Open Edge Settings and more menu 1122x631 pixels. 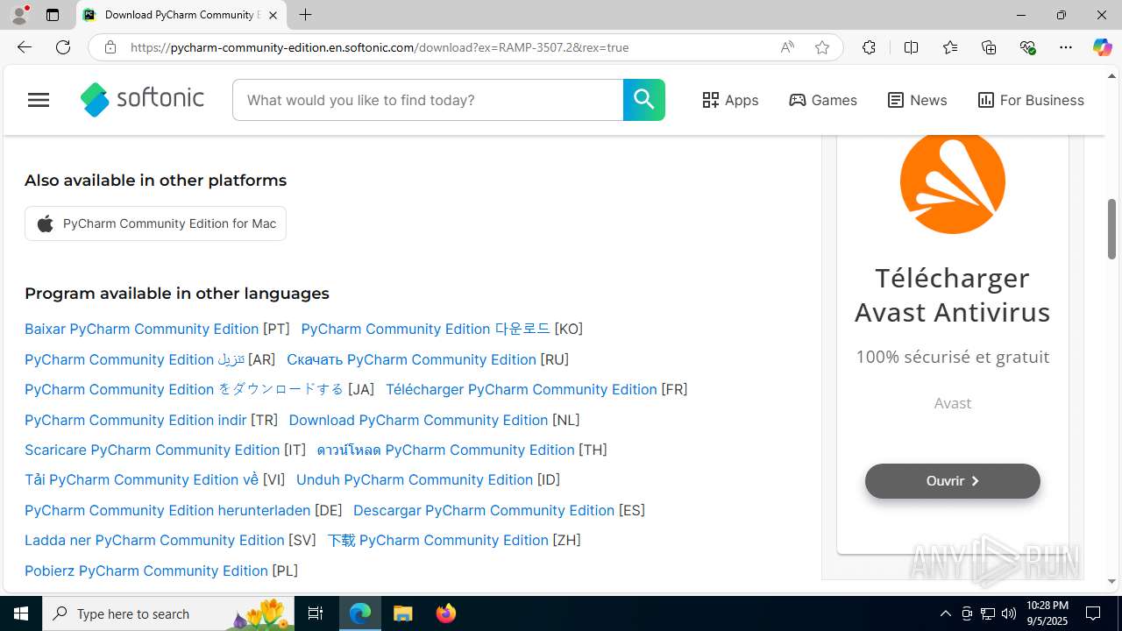[1066, 47]
